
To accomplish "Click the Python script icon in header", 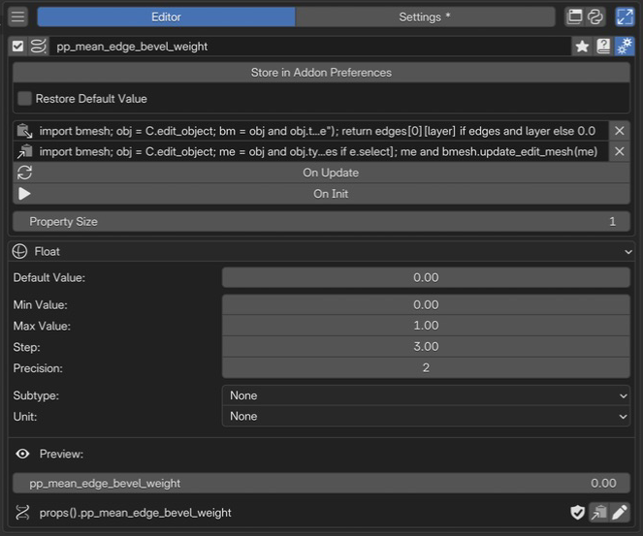I will tap(595, 16).
